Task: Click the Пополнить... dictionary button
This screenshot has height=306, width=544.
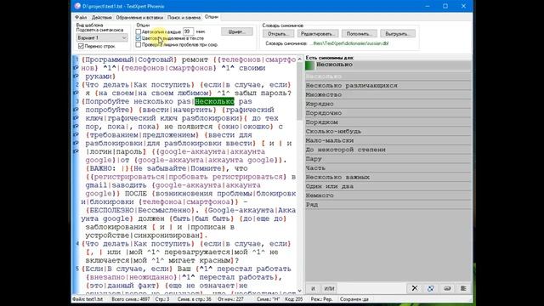Action: pos(359,34)
